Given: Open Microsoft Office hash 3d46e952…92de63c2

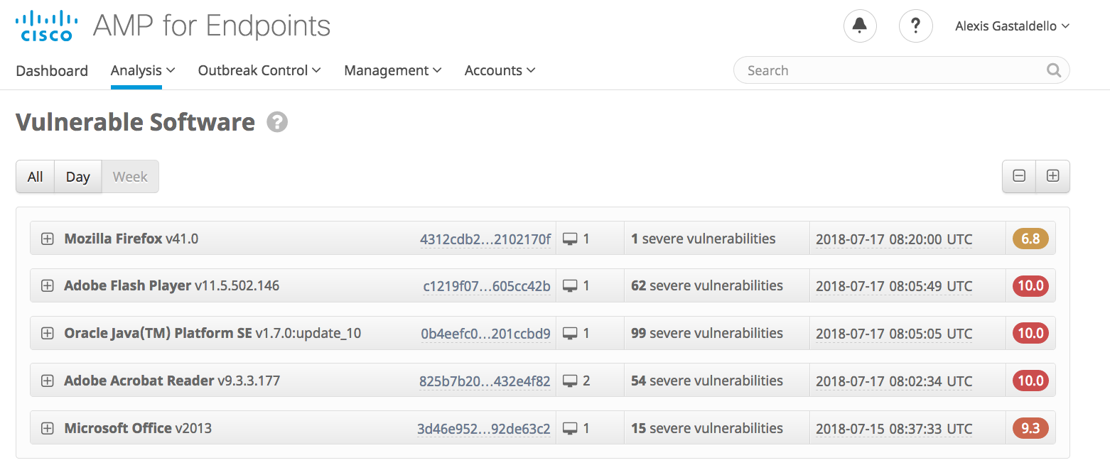Looking at the screenshot, I should pos(483,429).
